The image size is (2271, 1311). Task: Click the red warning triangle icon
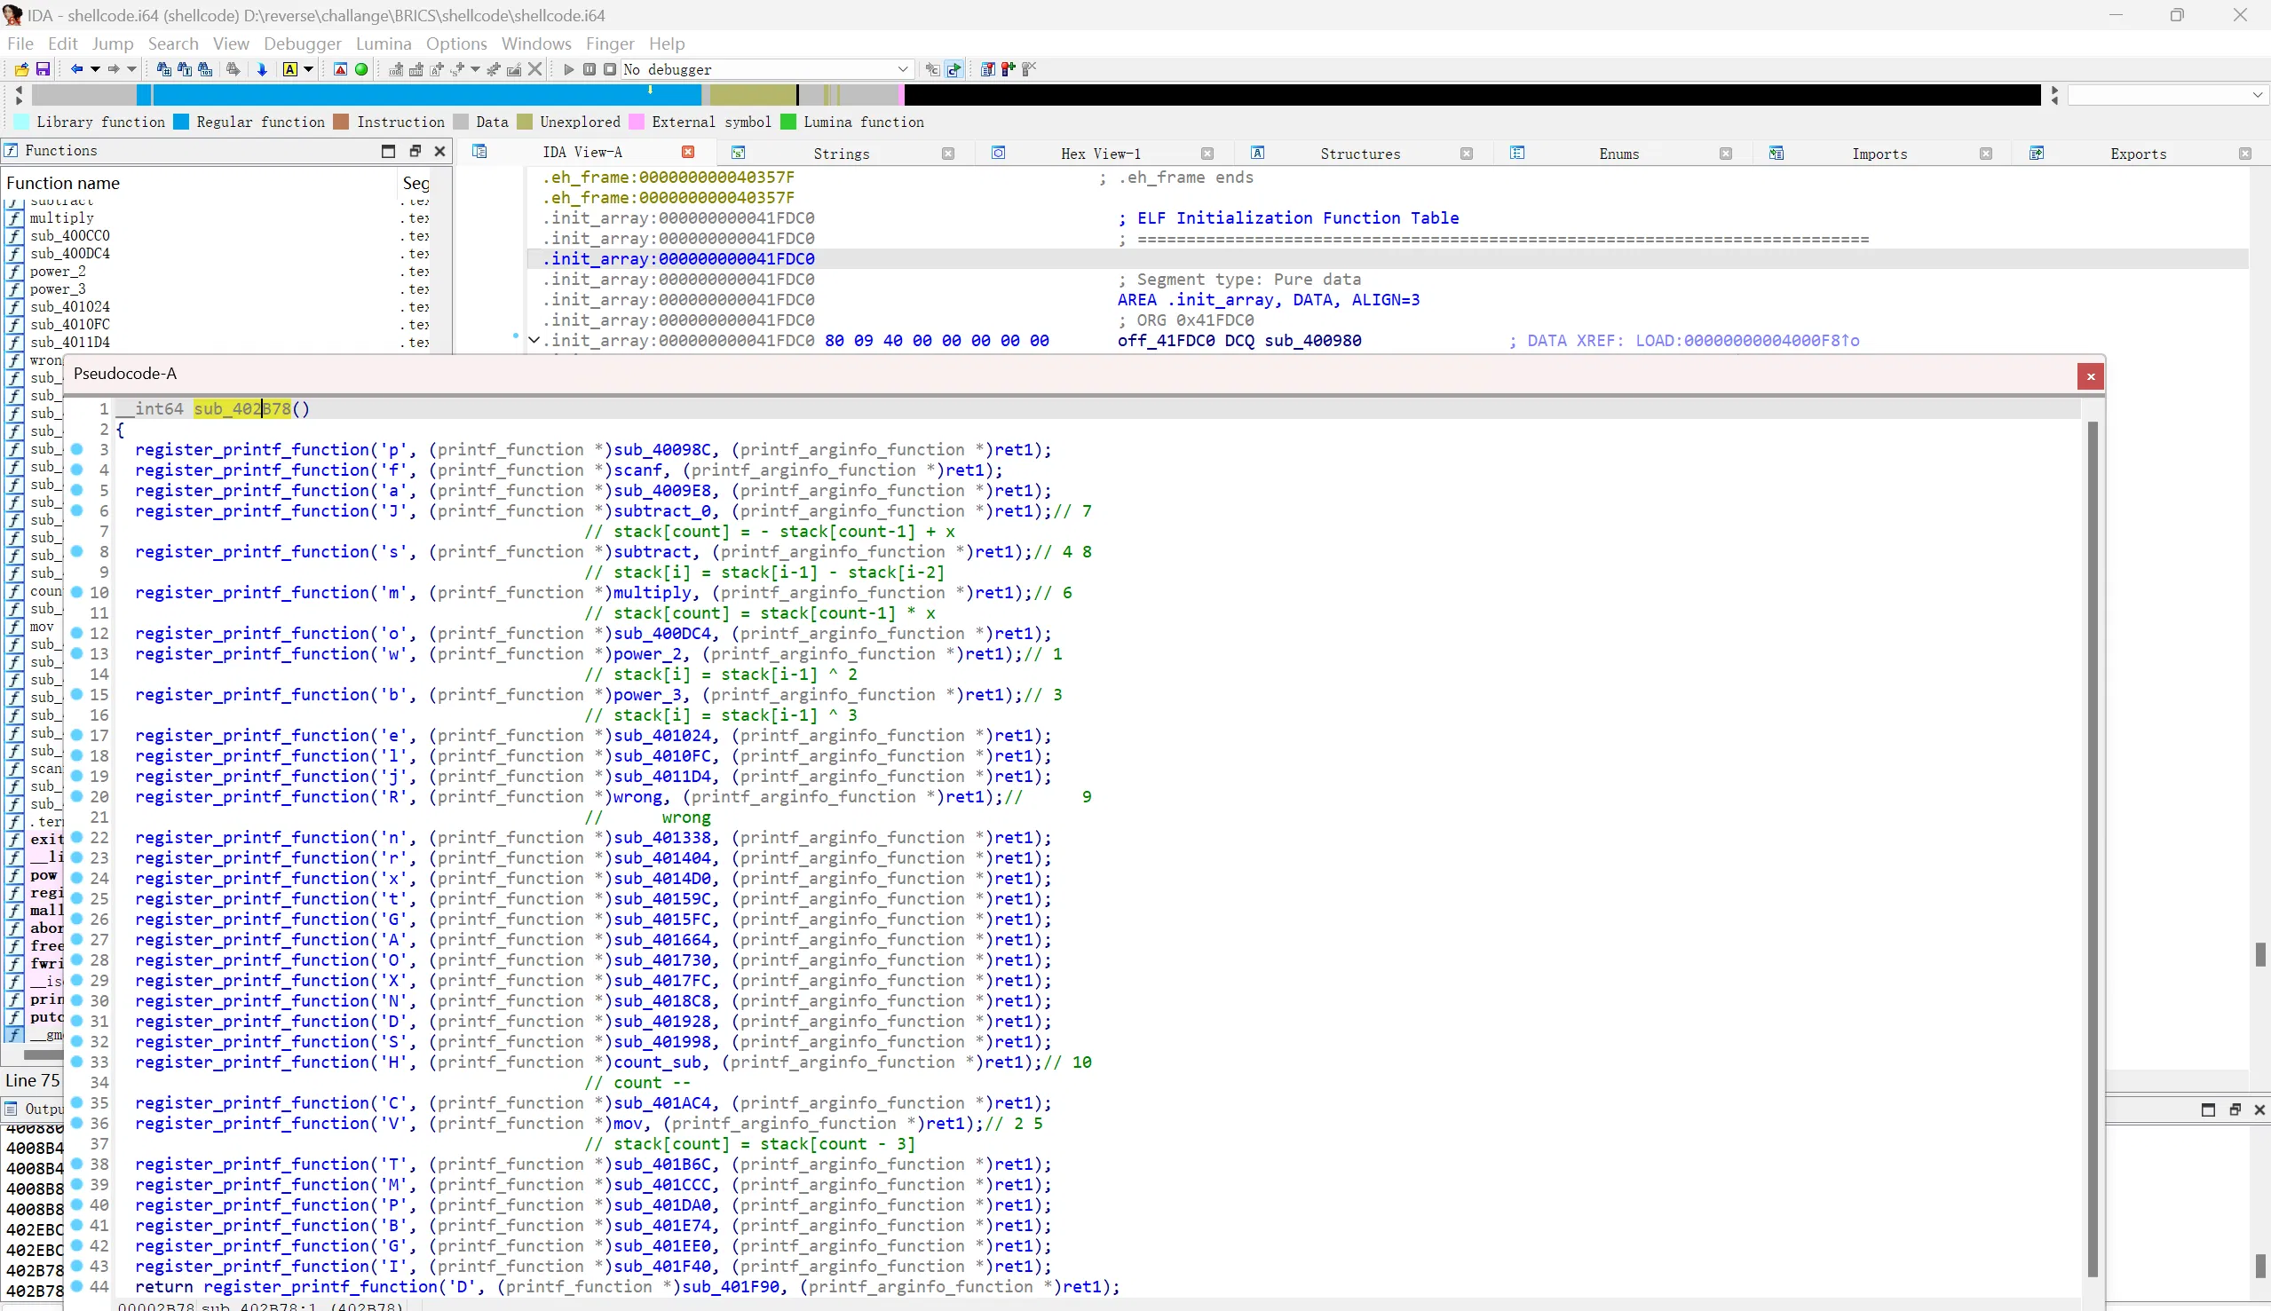[340, 69]
